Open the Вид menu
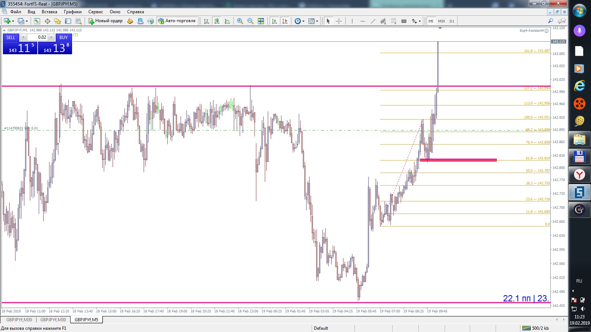 pyautogui.click(x=31, y=12)
